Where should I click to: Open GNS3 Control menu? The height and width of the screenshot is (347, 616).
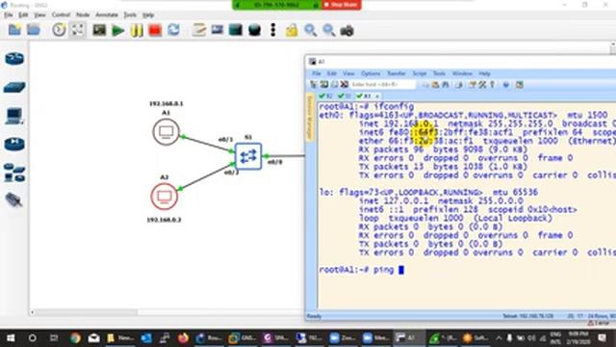[x=61, y=15]
